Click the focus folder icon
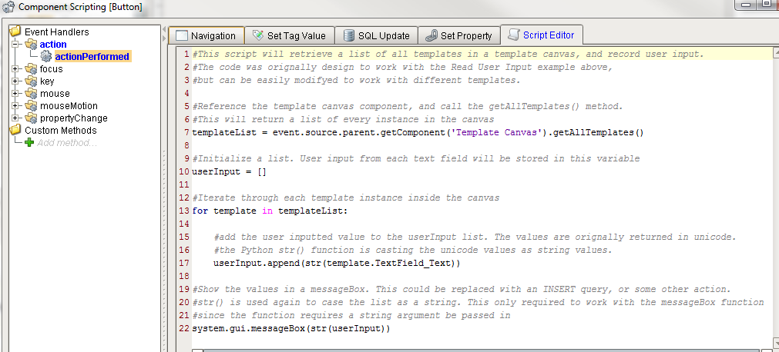 (32, 69)
